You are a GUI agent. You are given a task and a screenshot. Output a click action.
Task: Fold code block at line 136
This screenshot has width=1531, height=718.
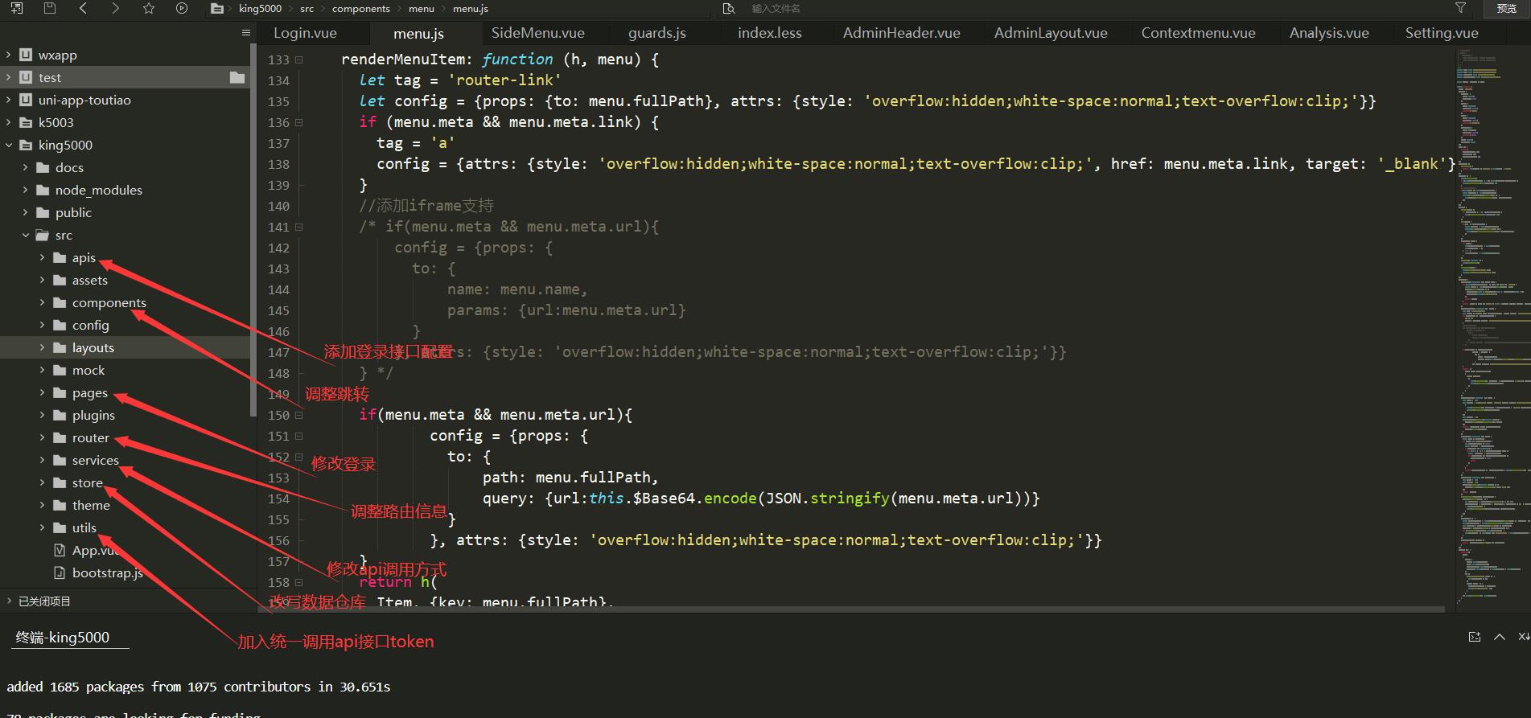pyautogui.click(x=298, y=122)
